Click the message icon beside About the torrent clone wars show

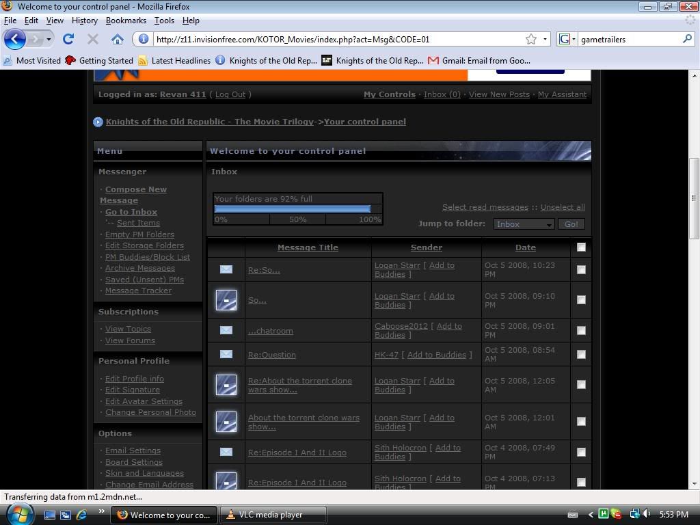tap(226, 422)
